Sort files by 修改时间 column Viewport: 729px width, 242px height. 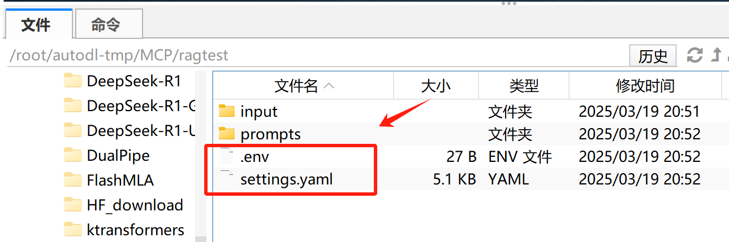[x=645, y=86]
